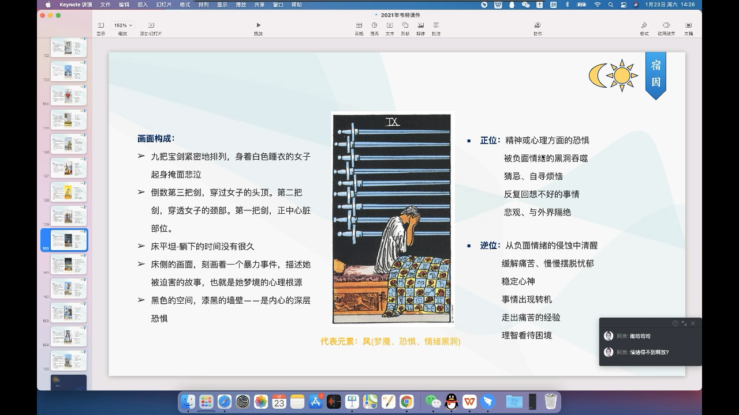
Task: Open the 窗口 (Window) menu
Action: (278, 5)
